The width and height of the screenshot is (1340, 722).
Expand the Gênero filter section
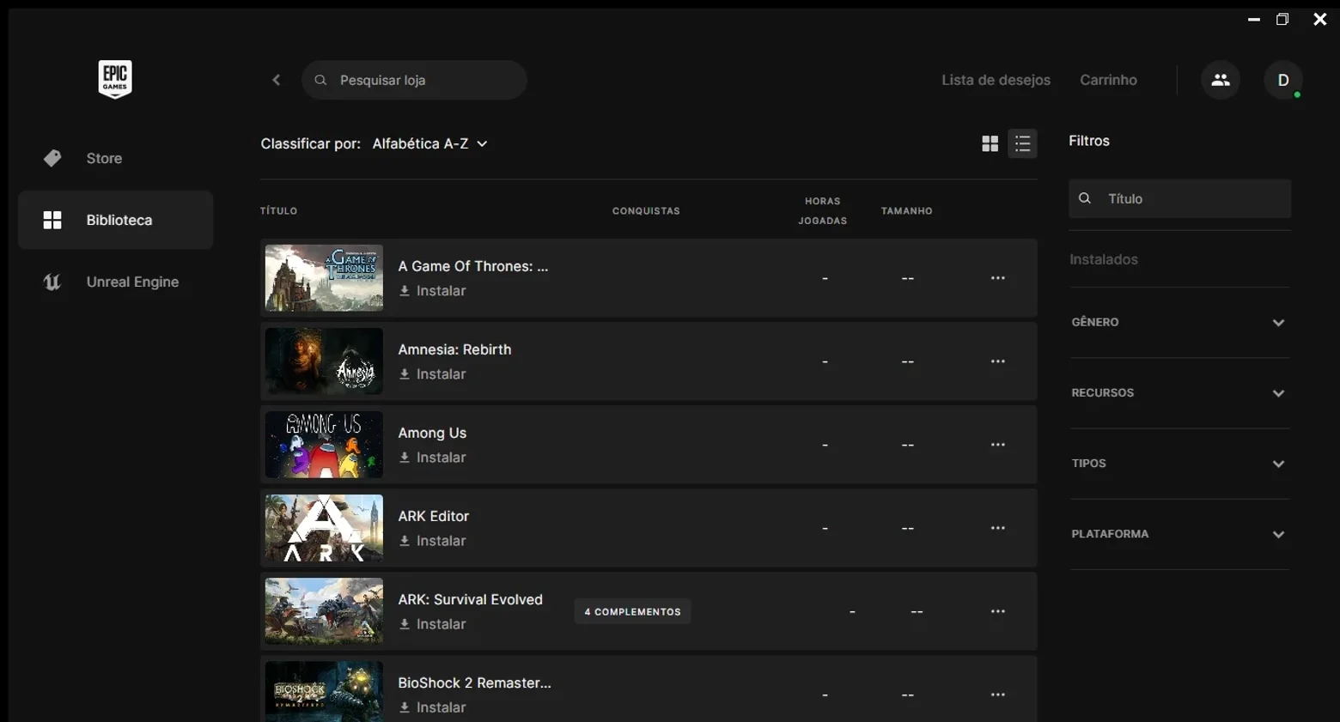(1179, 323)
